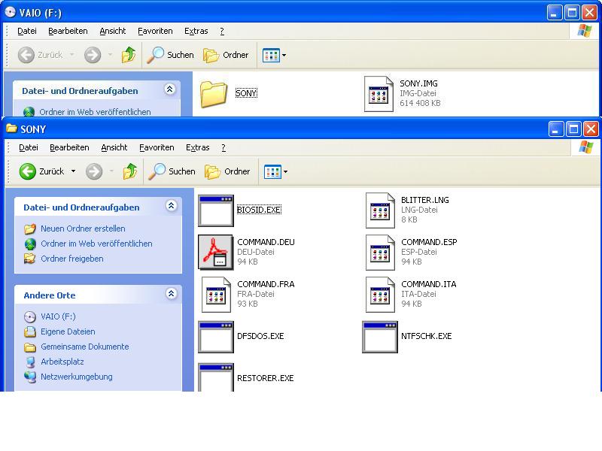Viewport: 602px width, 451px height.
Task: Select the SONY folder icon in VAIO window
Action: click(x=214, y=94)
